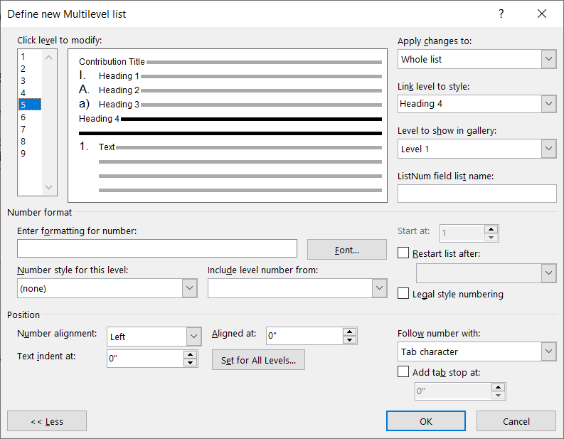Click the Enter formatting for number field
Screen dimensions: 564x439
(x=157, y=248)
